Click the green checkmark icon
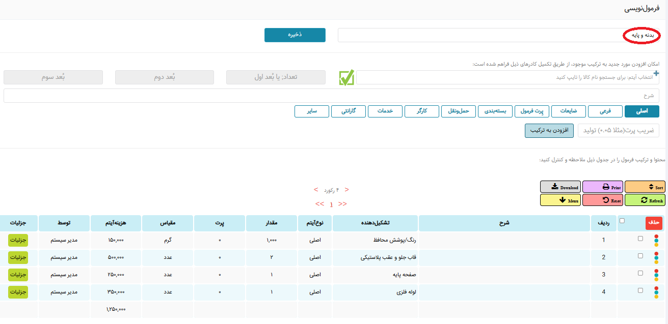668x324 pixels. (x=346, y=77)
